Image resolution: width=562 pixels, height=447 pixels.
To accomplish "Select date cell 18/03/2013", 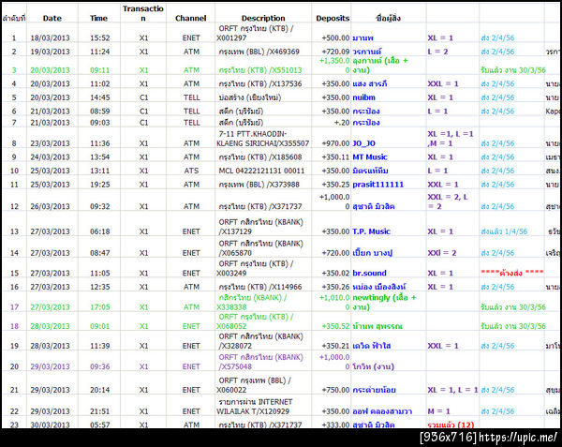I will tap(51, 38).
